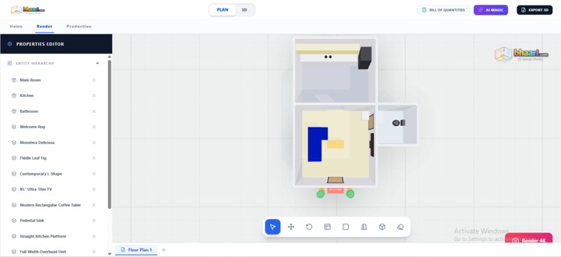Image resolution: width=561 pixels, height=257 pixels.
Task: Click the hierarchy scrollbar up arrow
Action: (109, 56)
